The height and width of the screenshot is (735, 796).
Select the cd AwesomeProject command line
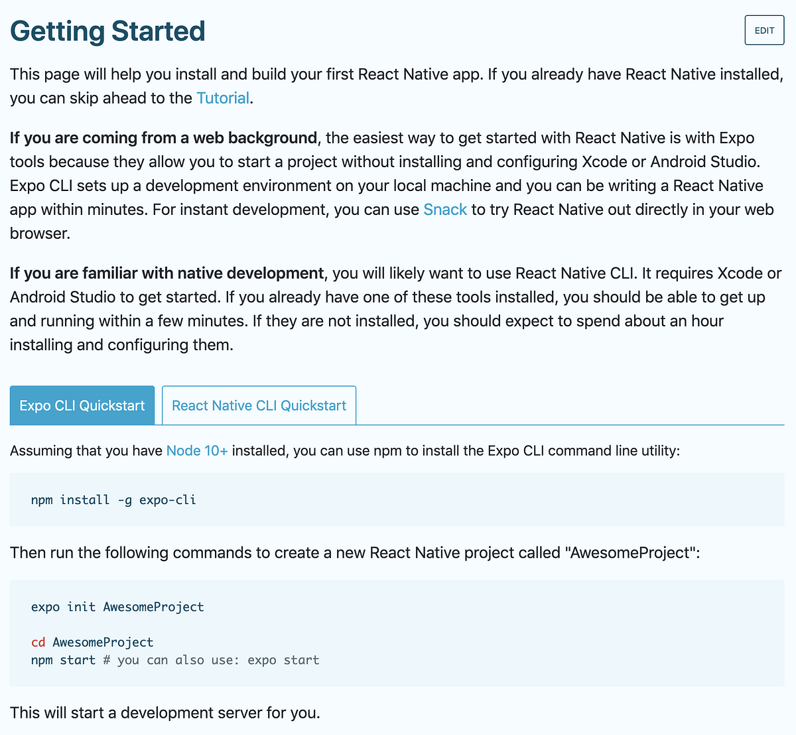tap(92, 642)
